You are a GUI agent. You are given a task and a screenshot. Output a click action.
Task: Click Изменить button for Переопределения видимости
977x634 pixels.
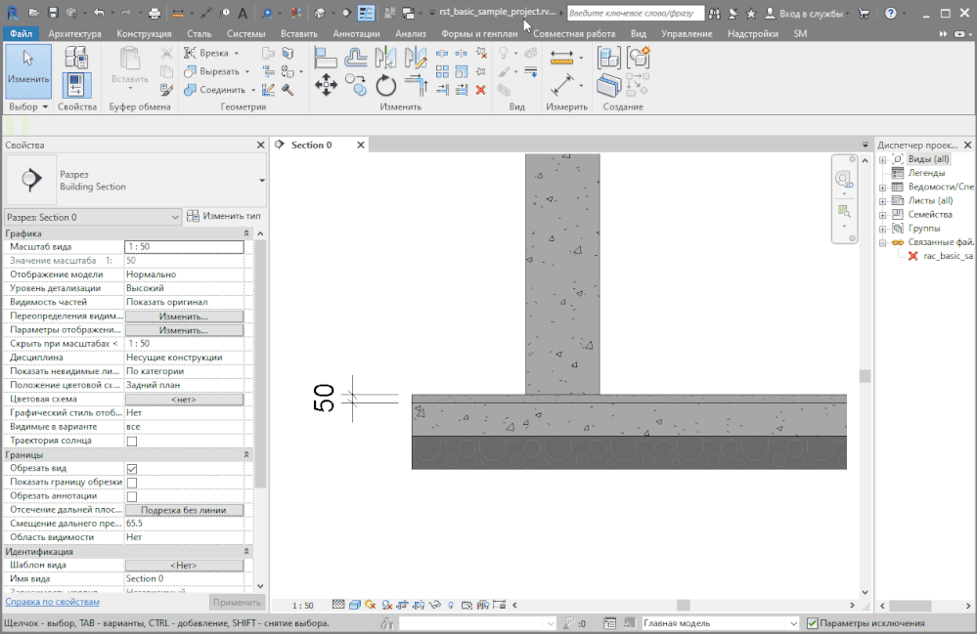click(x=184, y=317)
